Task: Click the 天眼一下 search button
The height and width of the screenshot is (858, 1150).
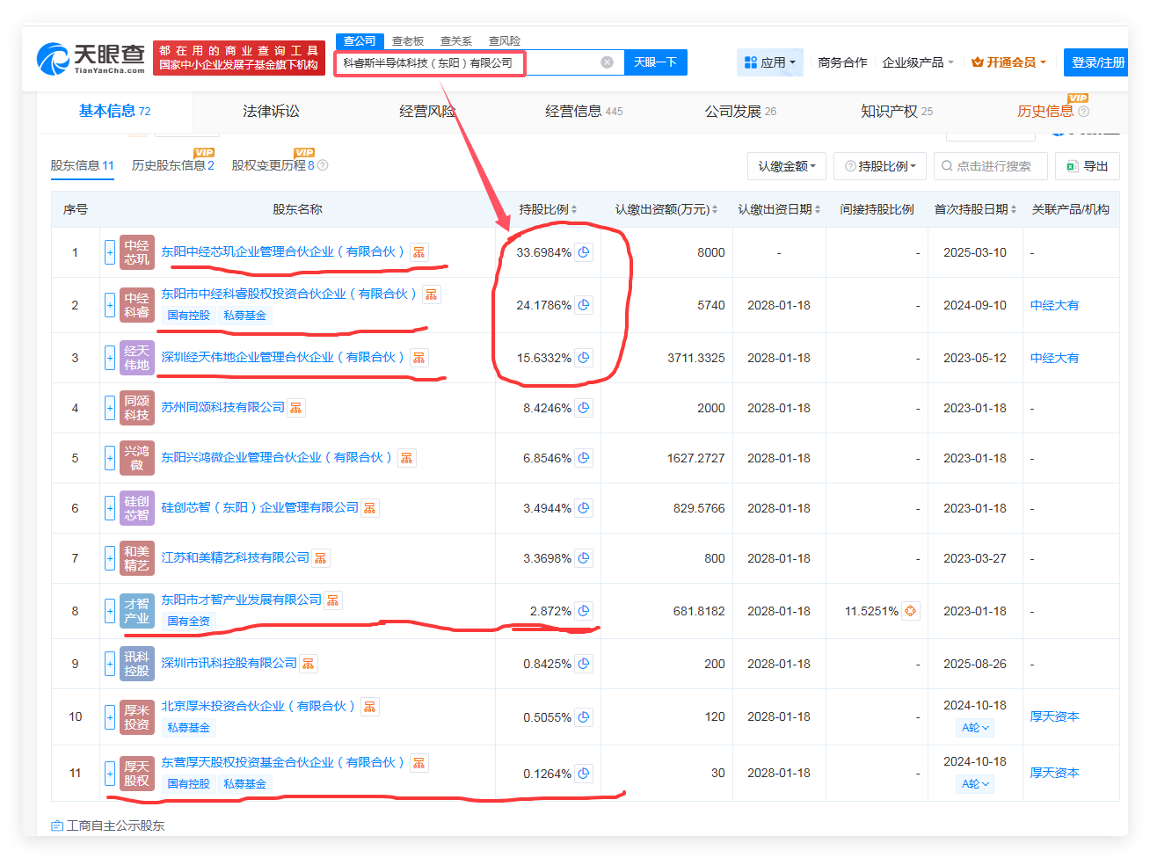Action: [x=655, y=62]
